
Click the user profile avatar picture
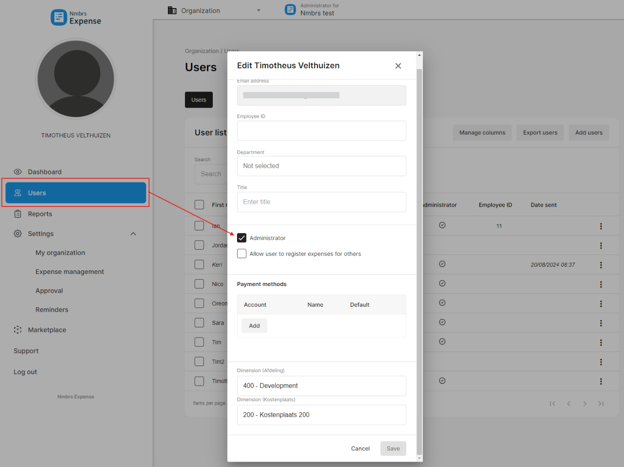(x=76, y=79)
